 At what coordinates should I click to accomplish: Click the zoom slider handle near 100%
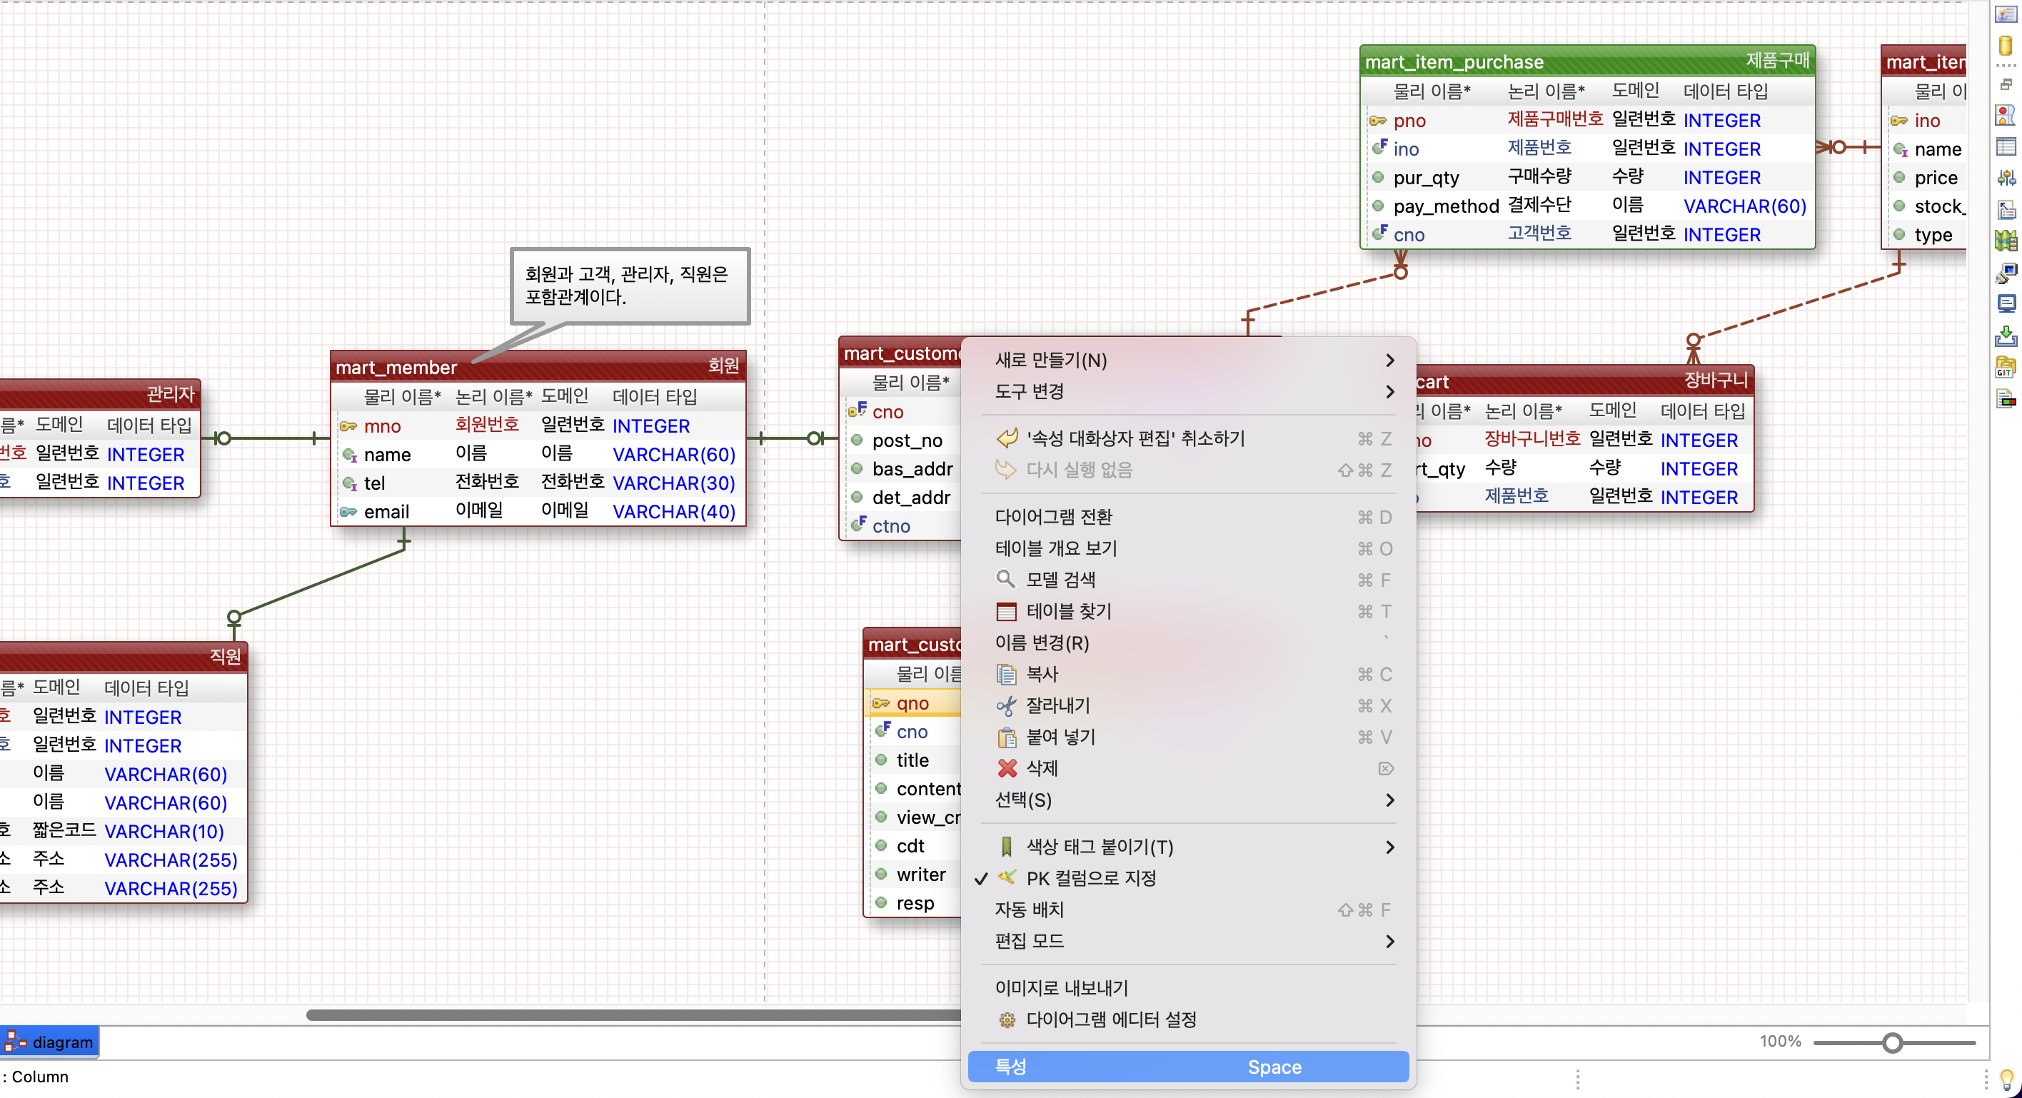1893,1042
